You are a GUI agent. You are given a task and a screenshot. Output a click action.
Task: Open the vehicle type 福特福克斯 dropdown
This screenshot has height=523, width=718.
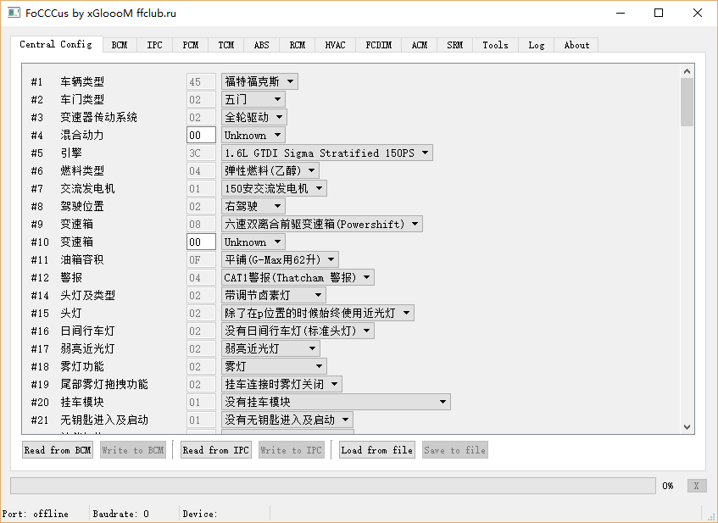tap(259, 81)
